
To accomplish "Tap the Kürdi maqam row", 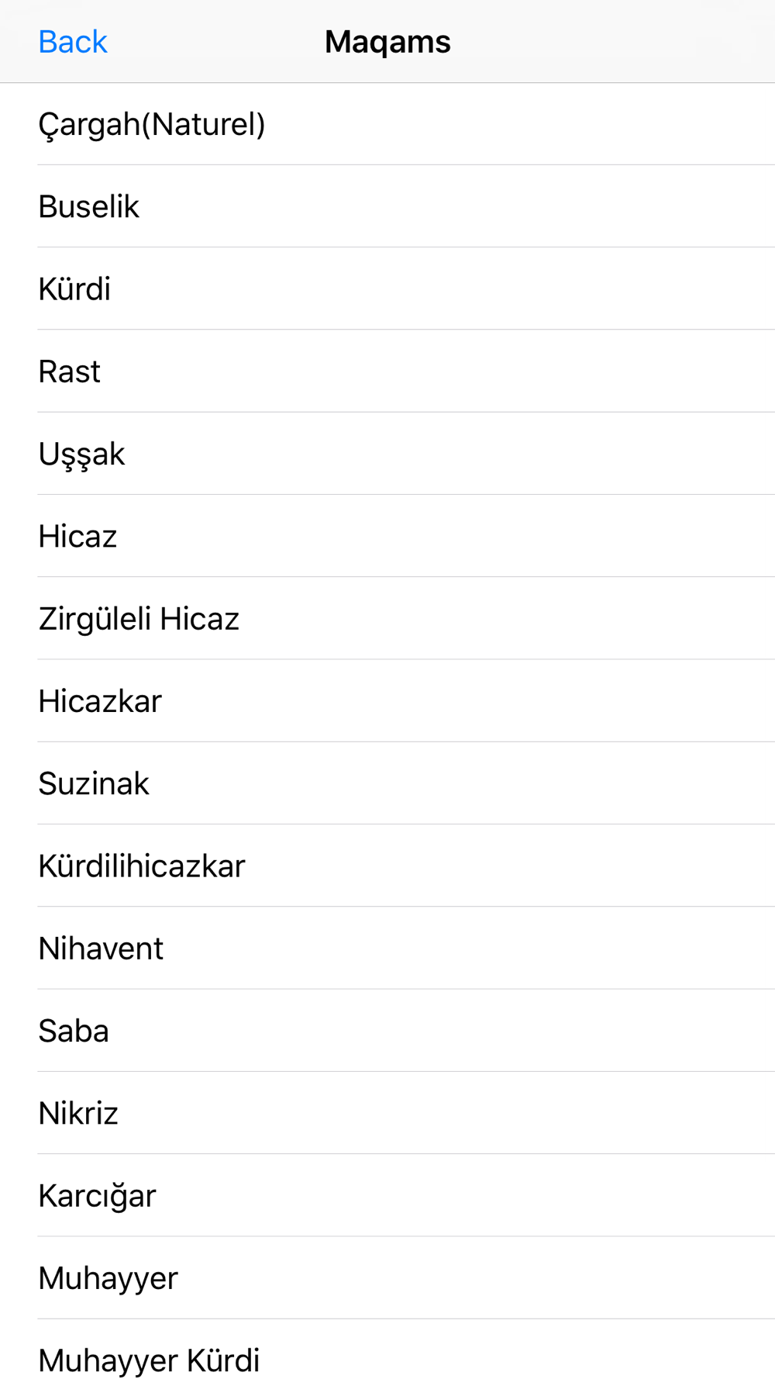I will tap(387, 289).
